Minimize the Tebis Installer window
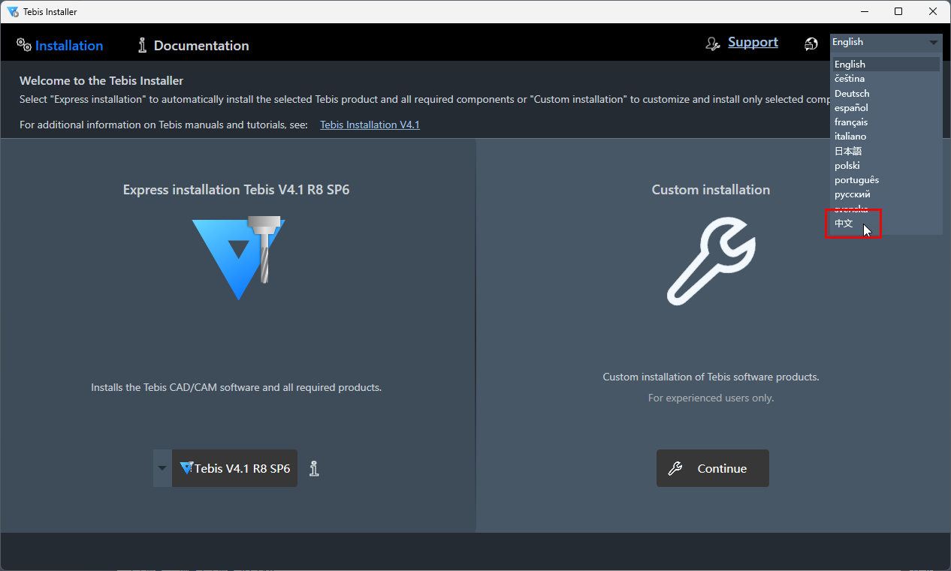 (864, 11)
